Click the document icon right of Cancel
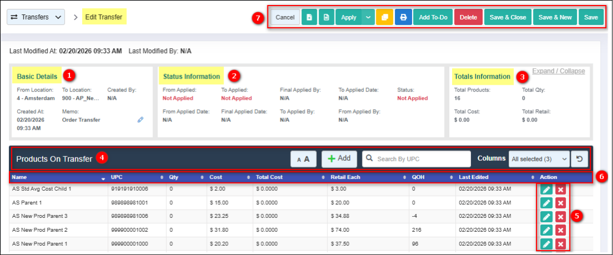This screenshot has height=255, width=613. (310, 17)
